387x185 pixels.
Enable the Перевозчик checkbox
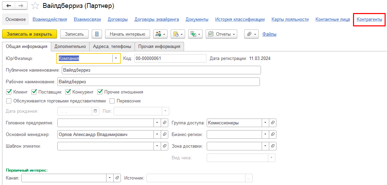click(112, 101)
